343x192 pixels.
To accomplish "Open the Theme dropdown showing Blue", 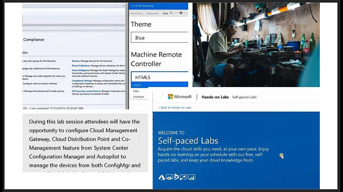I will click(160, 38).
